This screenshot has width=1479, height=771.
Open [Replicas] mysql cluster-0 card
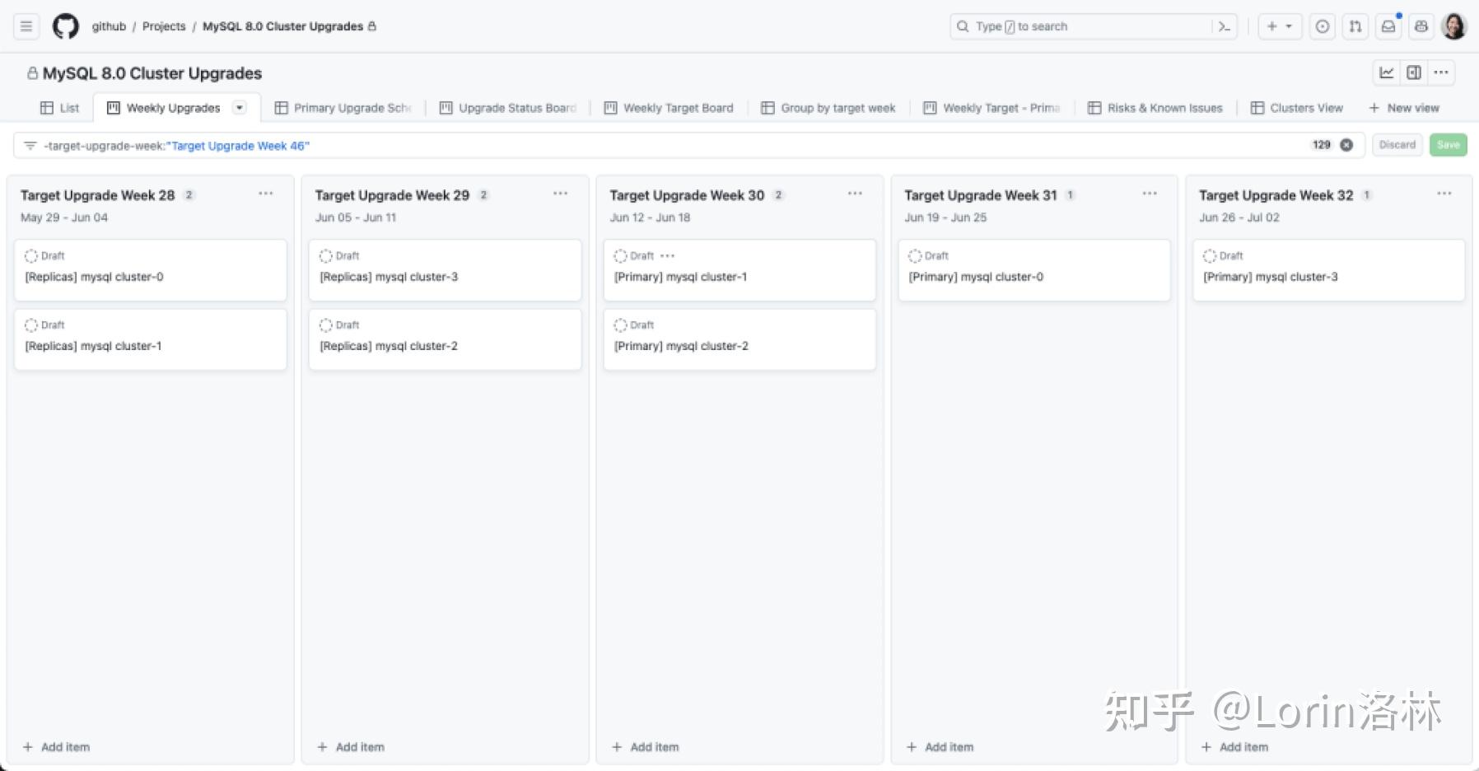pos(151,270)
